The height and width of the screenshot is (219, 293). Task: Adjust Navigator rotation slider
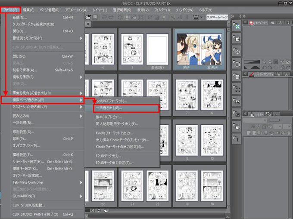click(252, 68)
